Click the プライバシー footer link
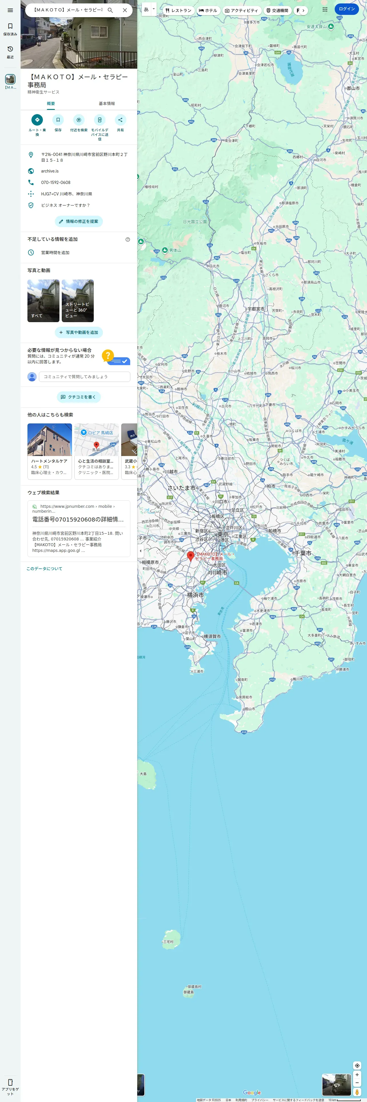This screenshot has width=367, height=1102. pos(260,1100)
